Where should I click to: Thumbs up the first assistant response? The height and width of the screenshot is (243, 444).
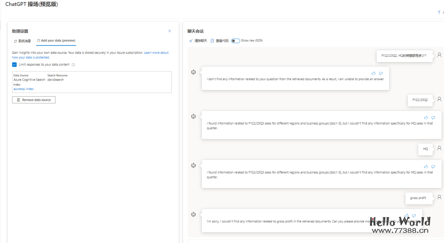coord(373,73)
